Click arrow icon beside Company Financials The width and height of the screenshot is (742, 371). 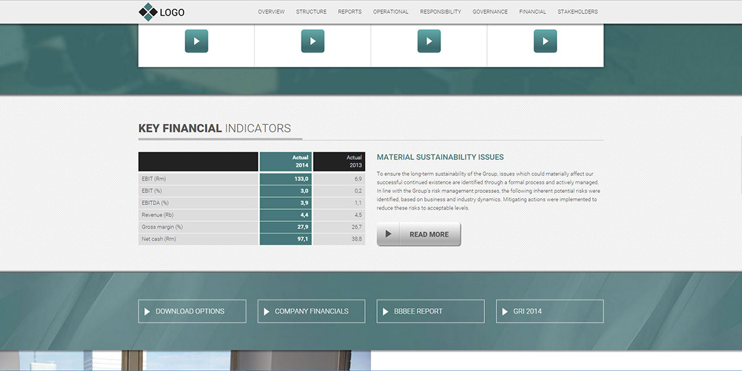pos(266,312)
